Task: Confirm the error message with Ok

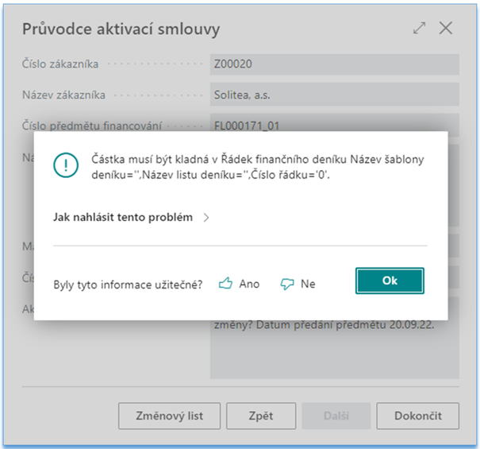Action: (x=390, y=281)
